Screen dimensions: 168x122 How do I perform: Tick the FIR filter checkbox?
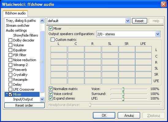click(10, 55)
